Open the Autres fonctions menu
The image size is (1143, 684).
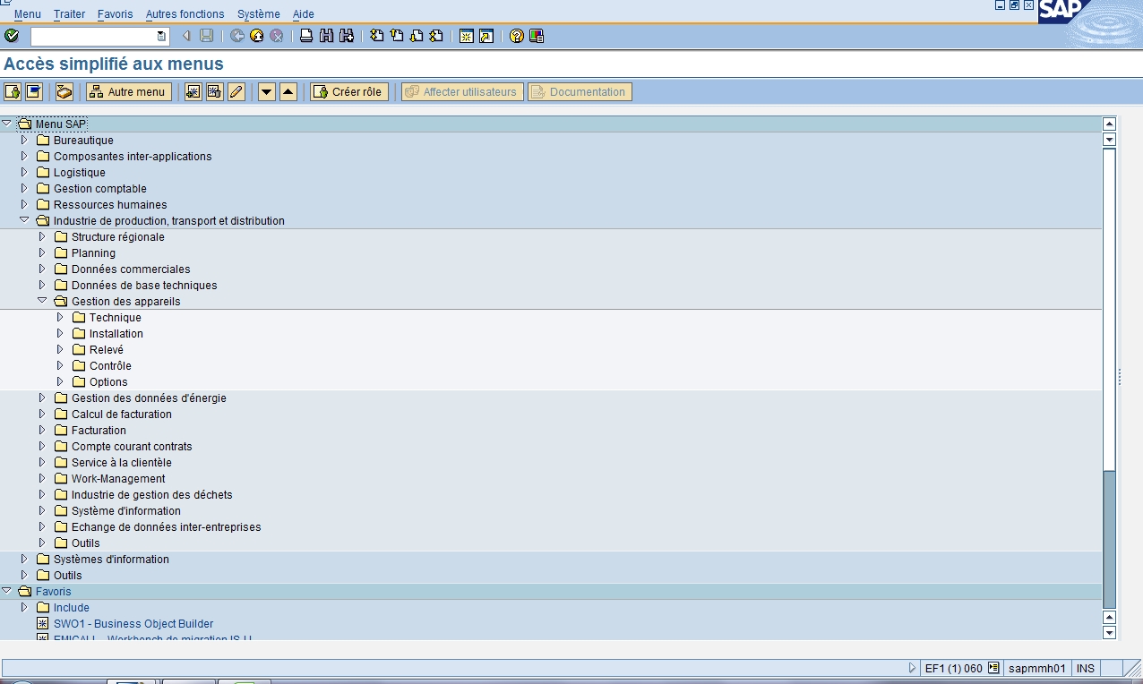coord(185,14)
